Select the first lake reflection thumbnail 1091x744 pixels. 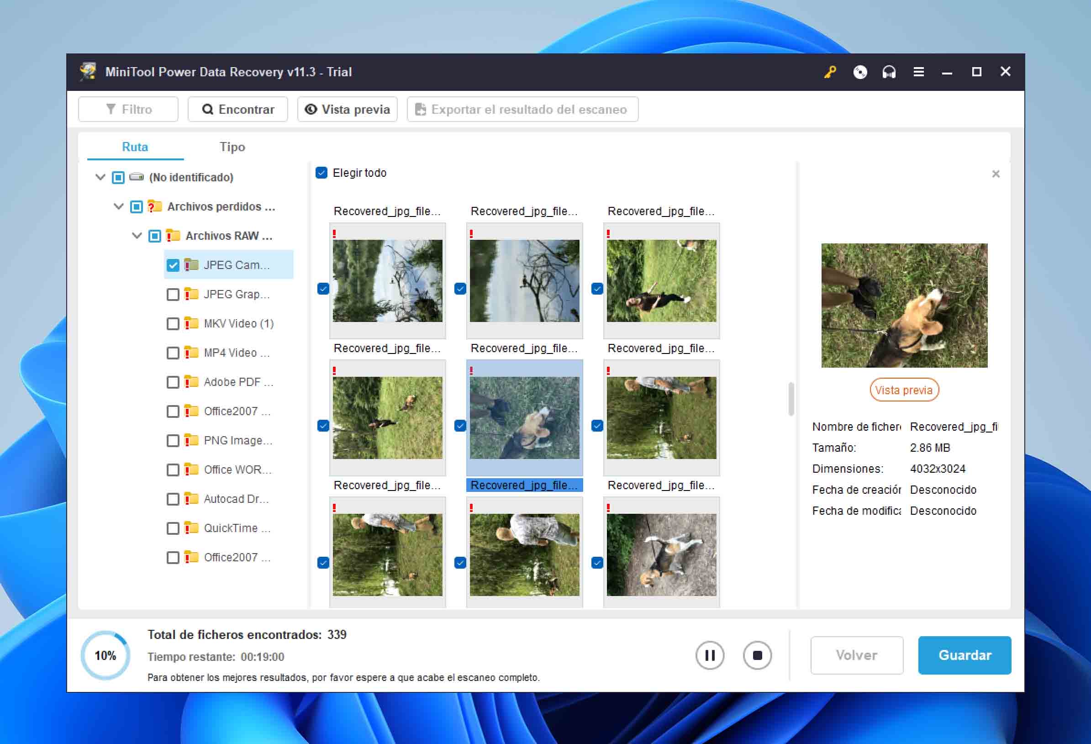[x=387, y=281]
